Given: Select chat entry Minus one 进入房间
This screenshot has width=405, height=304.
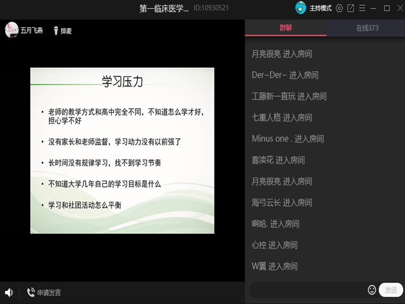Looking at the screenshot, I should coord(288,139).
